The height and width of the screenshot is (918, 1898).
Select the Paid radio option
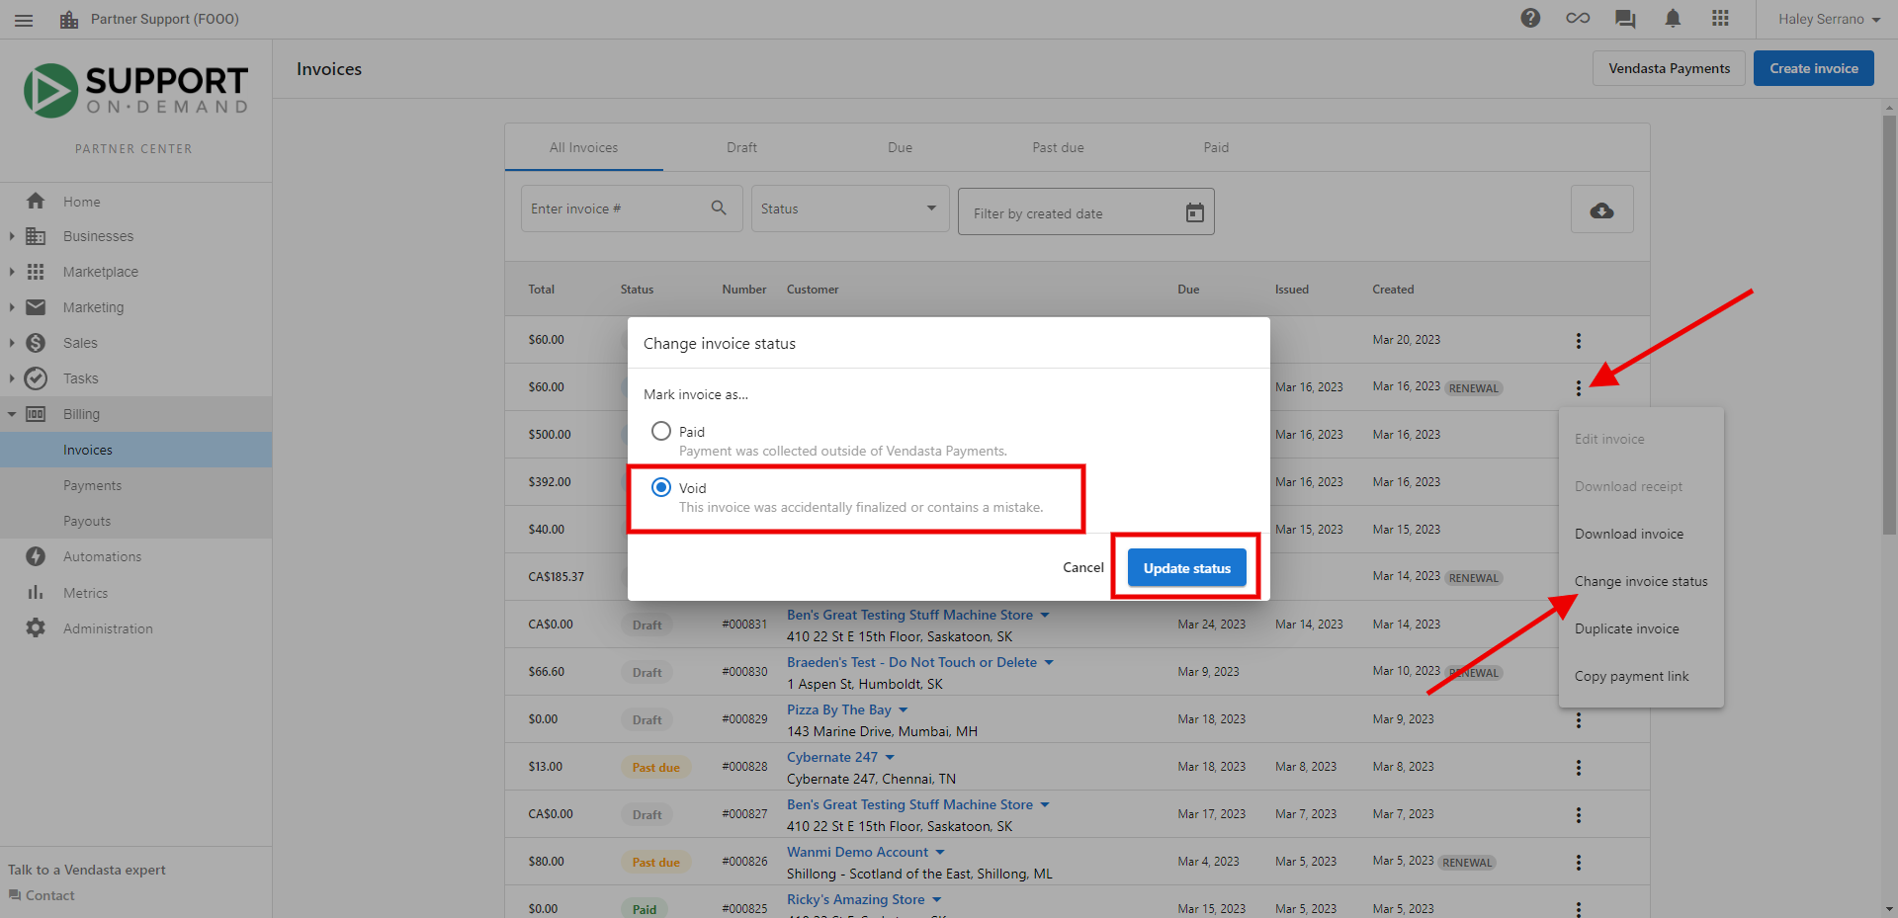pyautogui.click(x=661, y=431)
